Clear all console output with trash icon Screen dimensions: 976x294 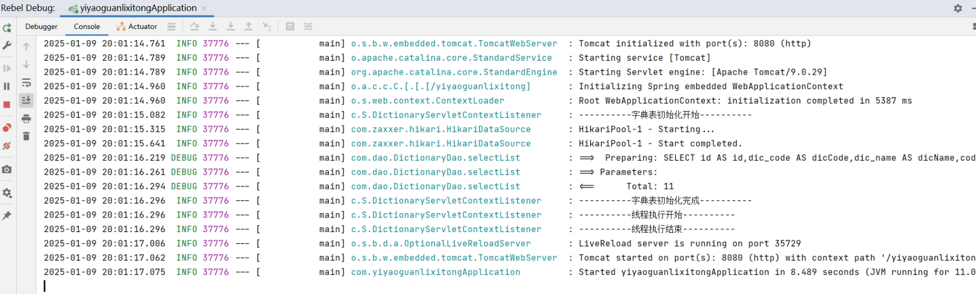coord(26,136)
